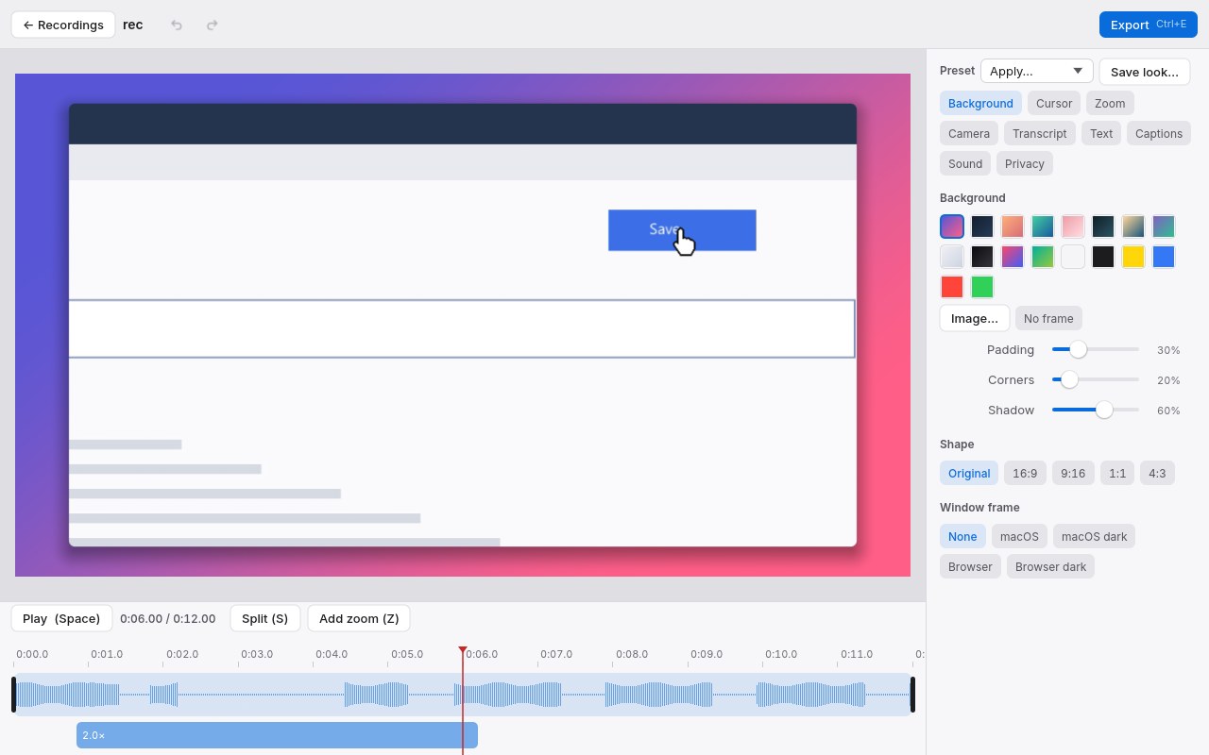Screen dimensions: 1209x755
Task: Click the 0:03.0 mark on the ruler
Action: 256,654
